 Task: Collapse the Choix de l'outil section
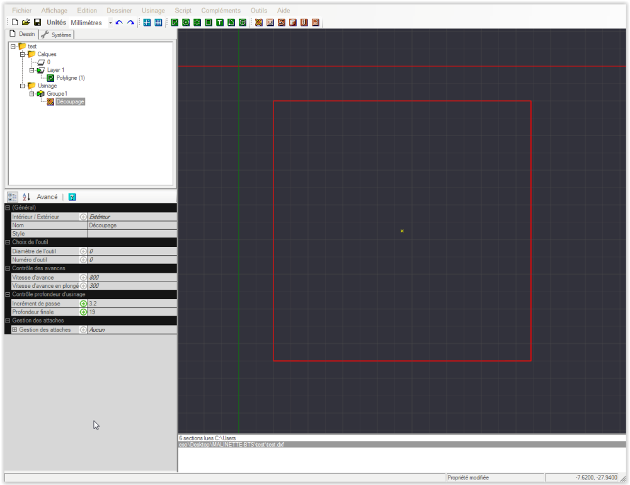(8, 243)
